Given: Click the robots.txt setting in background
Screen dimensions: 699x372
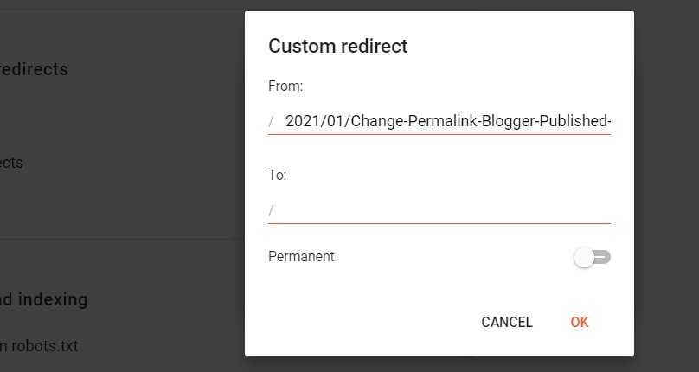Looking at the screenshot, I should point(39,346).
